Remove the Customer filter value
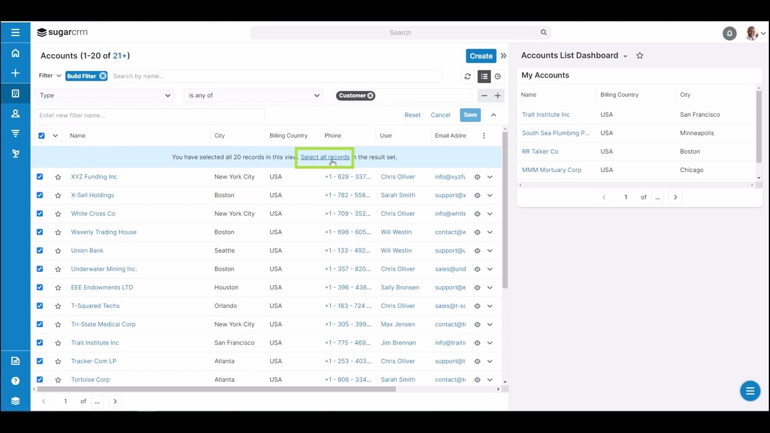Screen dimensions: 770x433 pyautogui.click(x=371, y=96)
